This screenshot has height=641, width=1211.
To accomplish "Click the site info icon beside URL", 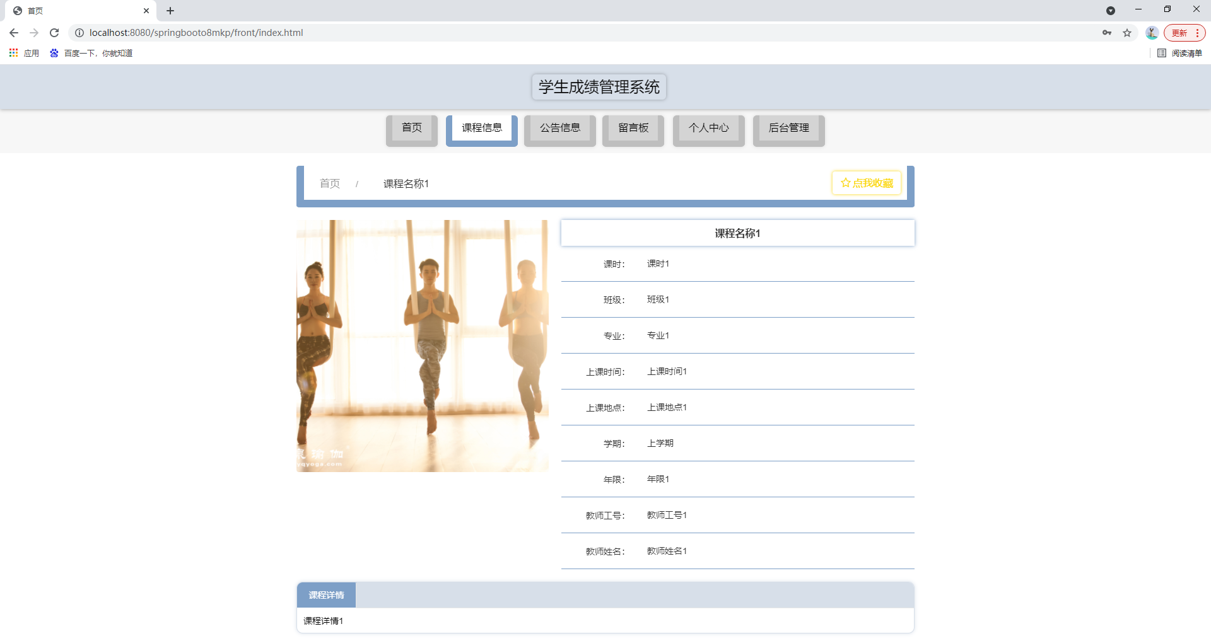I will tap(79, 33).
